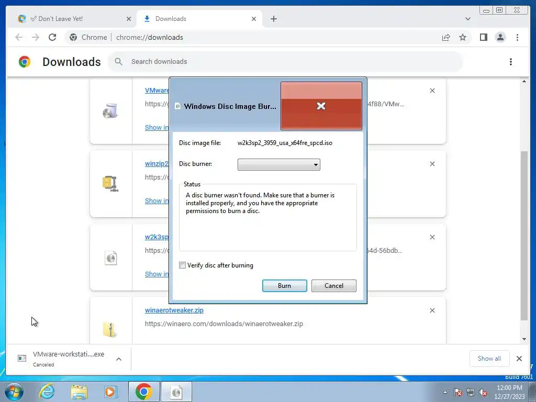
Task: Open the VMware download file link
Action: coord(157,90)
